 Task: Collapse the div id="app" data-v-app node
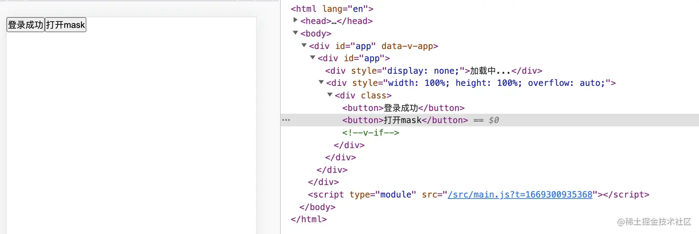[304, 45]
